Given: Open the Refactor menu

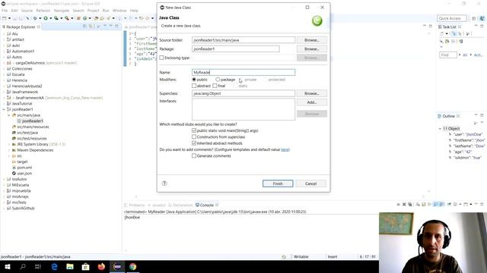Looking at the screenshot, I should (x=43, y=11).
